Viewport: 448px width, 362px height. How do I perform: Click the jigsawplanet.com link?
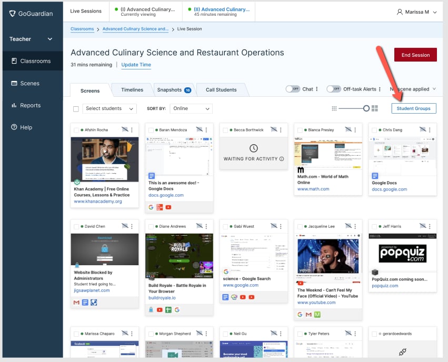pos(92,290)
